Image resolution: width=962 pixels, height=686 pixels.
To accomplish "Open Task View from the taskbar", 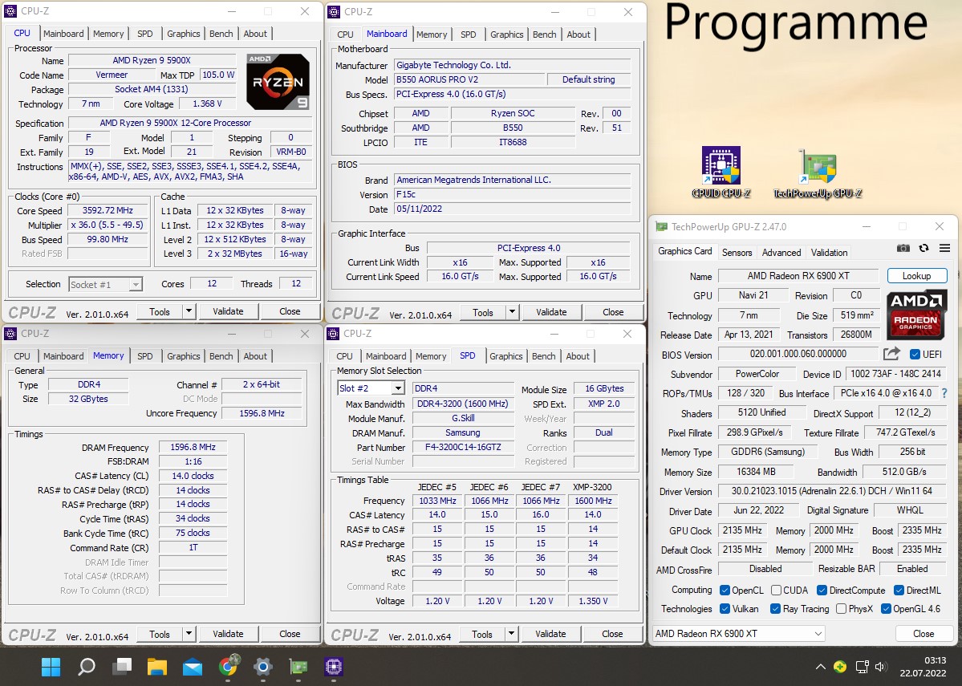I will [x=122, y=667].
